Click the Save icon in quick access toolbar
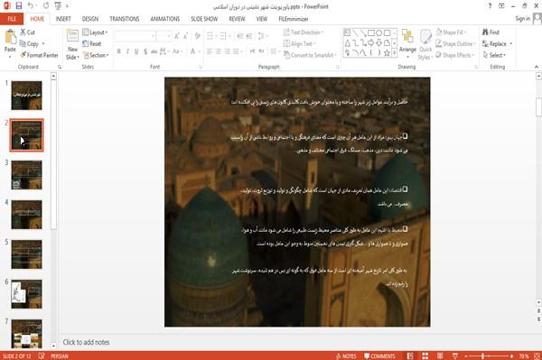 point(19,6)
